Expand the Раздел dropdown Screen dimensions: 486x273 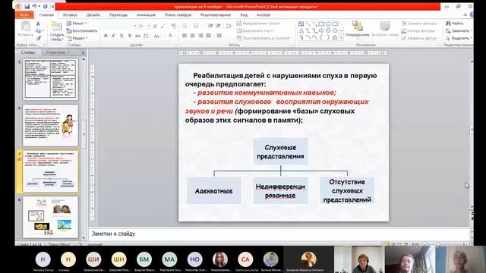[x=77, y=38]
